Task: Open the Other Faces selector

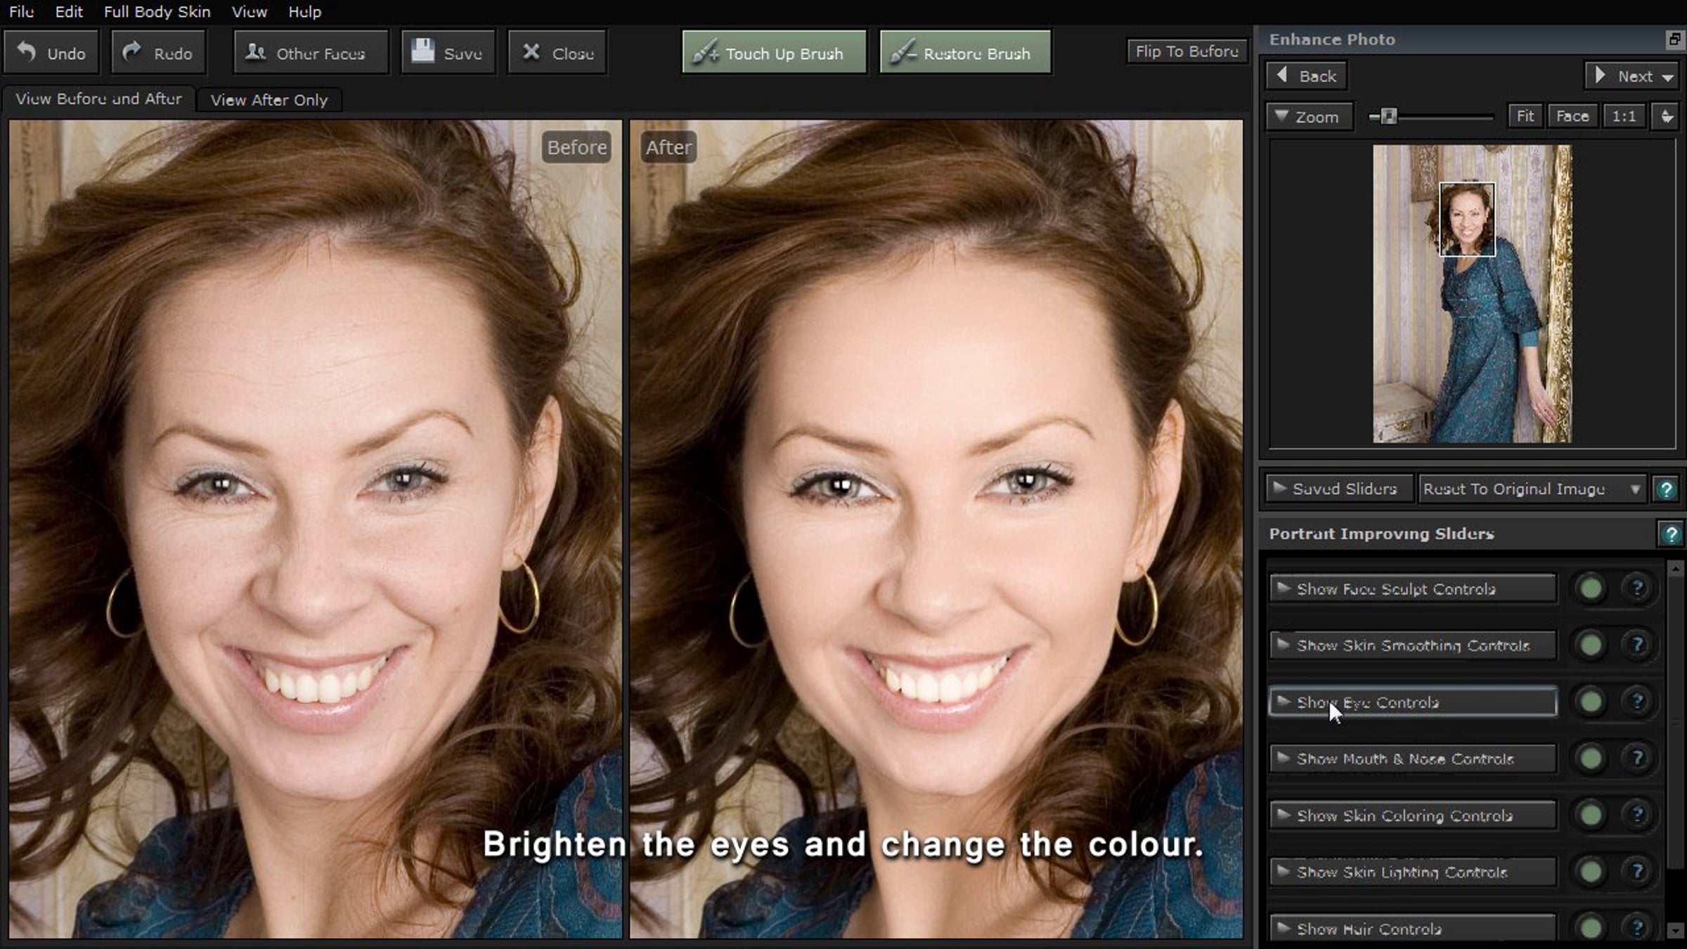Action: coord(310,53)
